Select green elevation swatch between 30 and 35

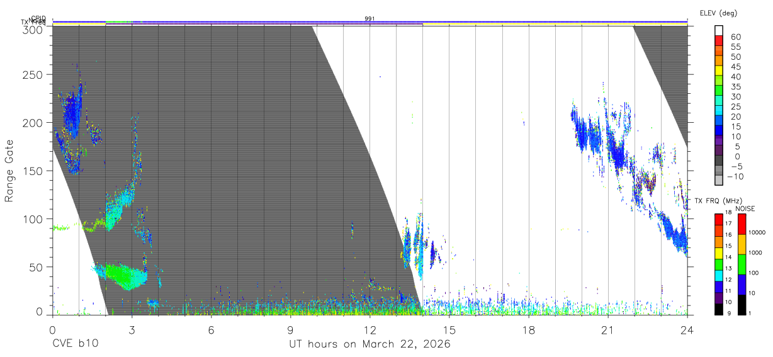click(x=719, y=91)
